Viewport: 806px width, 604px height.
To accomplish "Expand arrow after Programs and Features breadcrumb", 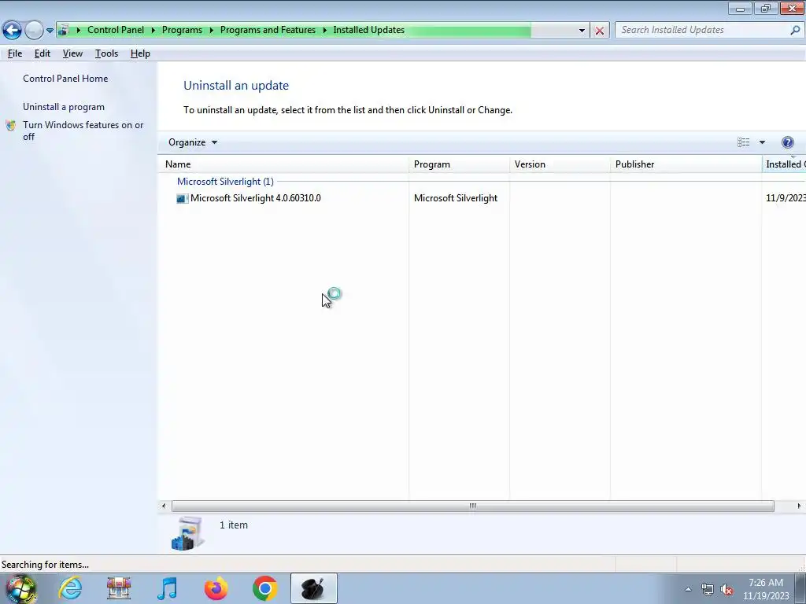I will [325, 31].
